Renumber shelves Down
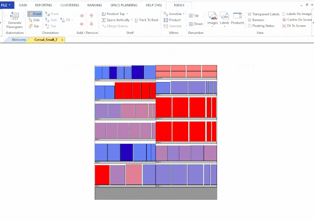 196,24
